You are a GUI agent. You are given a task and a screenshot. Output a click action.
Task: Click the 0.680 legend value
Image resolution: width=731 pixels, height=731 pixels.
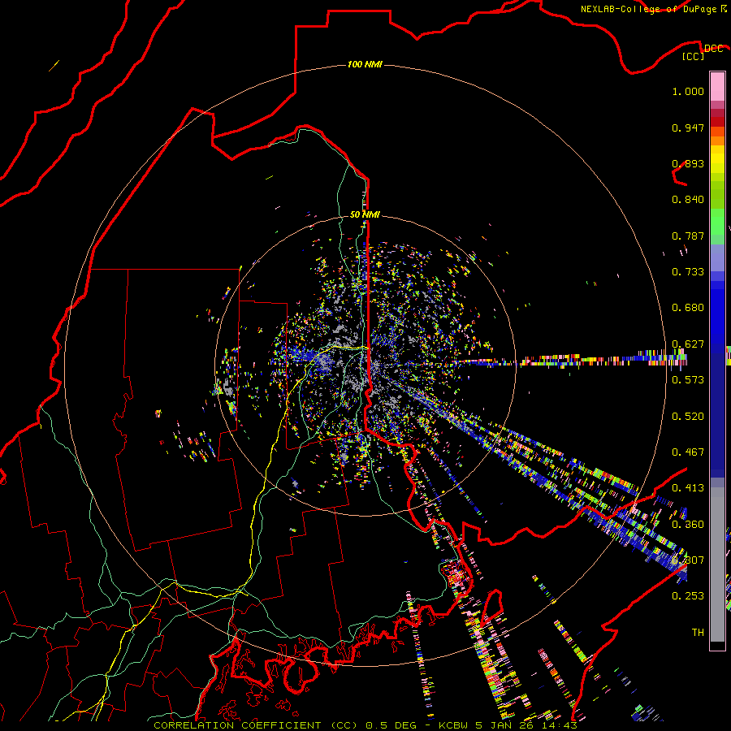point(688,308)
